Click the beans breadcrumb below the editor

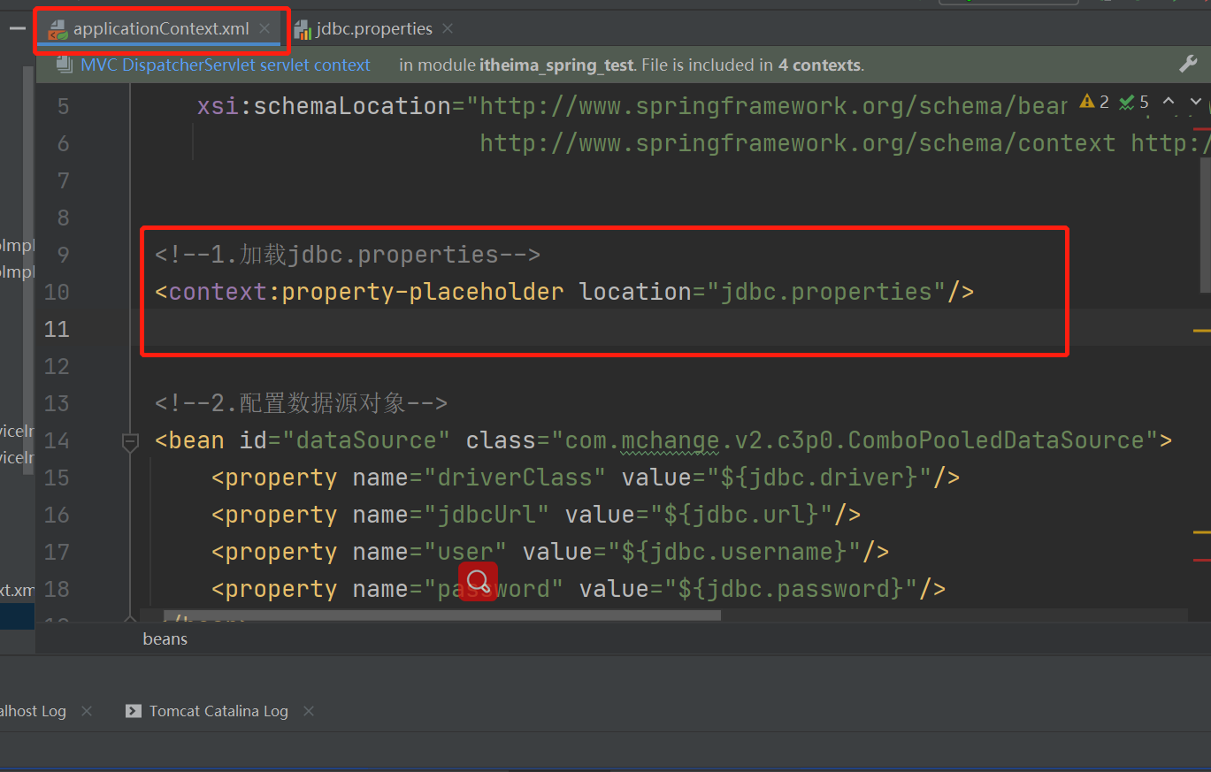click(165, 638)
